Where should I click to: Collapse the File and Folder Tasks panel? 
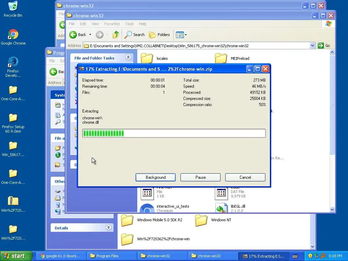click(128, 57)
